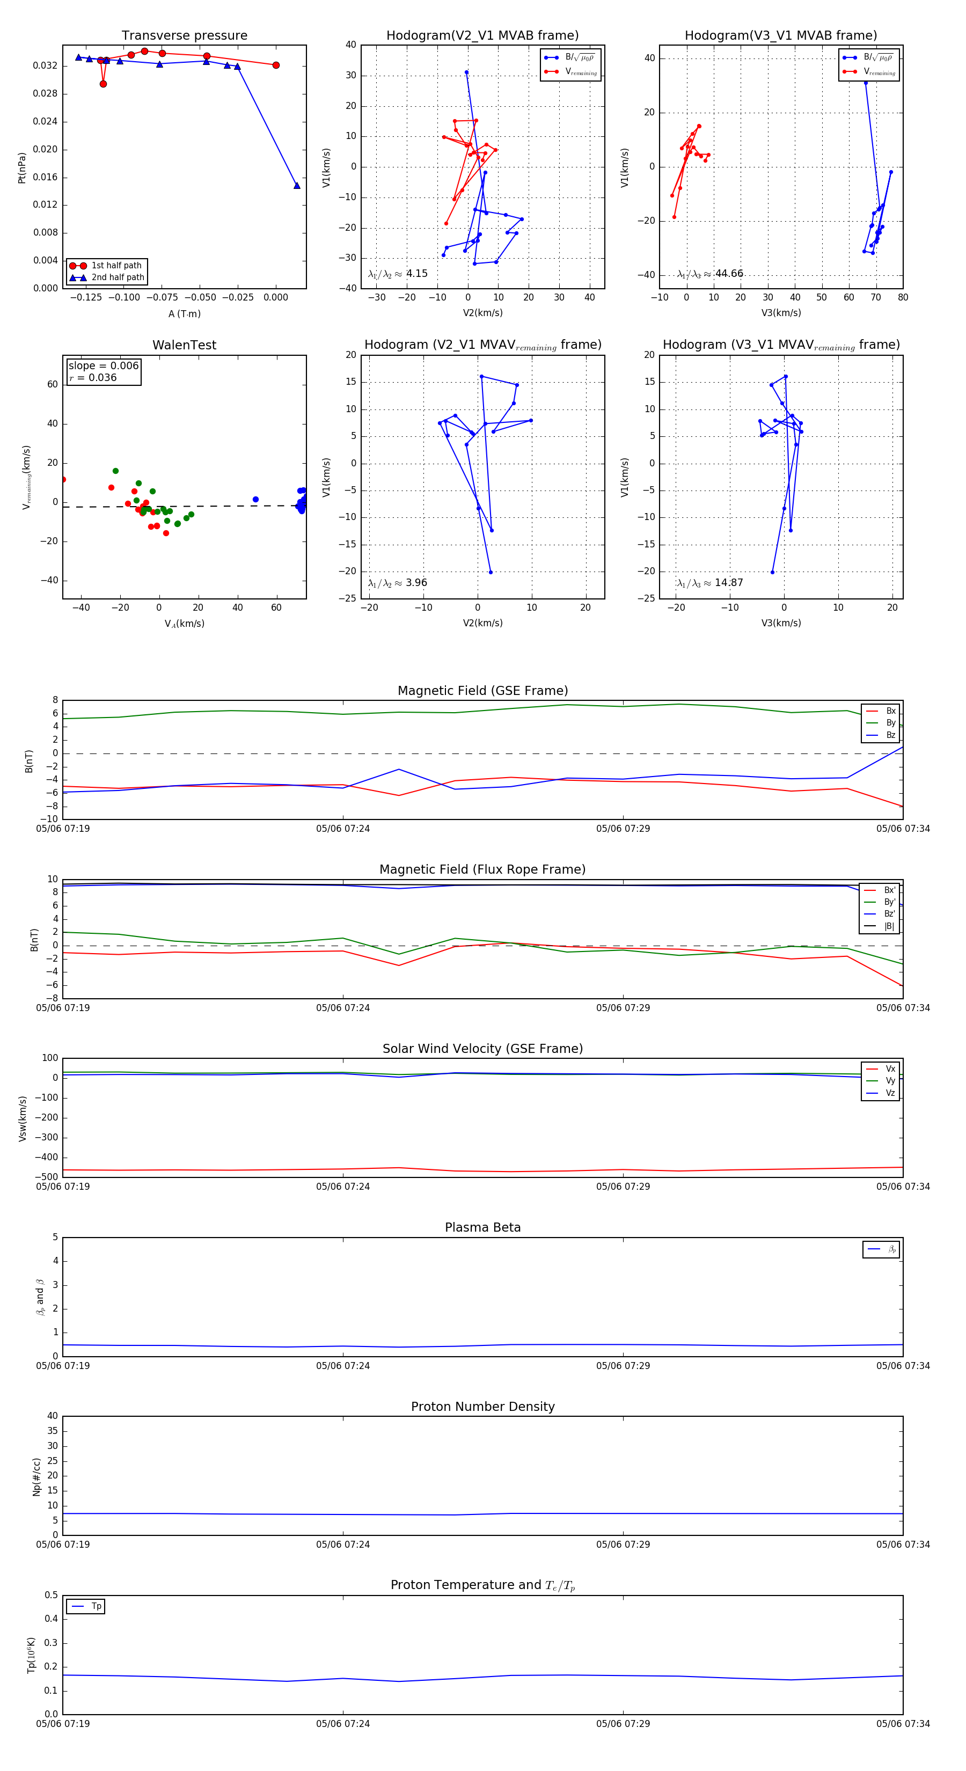Click the 'Hodogram(V2_V1 MVAB frame)' title

482,35
